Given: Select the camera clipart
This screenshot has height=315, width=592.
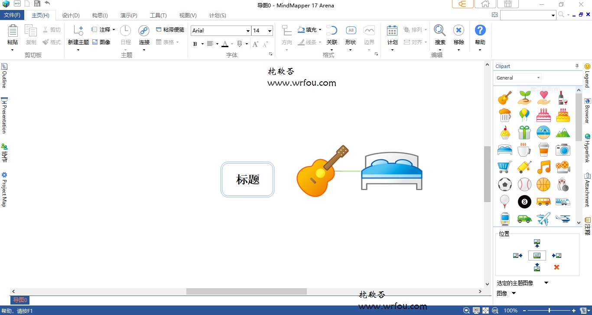Looking at the screenshot, I should pyautogui.click(x=563, y=150).
